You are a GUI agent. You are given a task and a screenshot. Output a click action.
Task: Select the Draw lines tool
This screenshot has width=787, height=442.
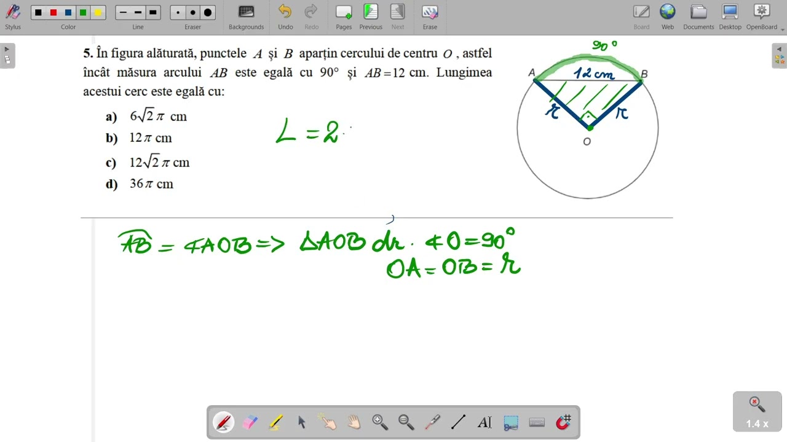point(459,422)
